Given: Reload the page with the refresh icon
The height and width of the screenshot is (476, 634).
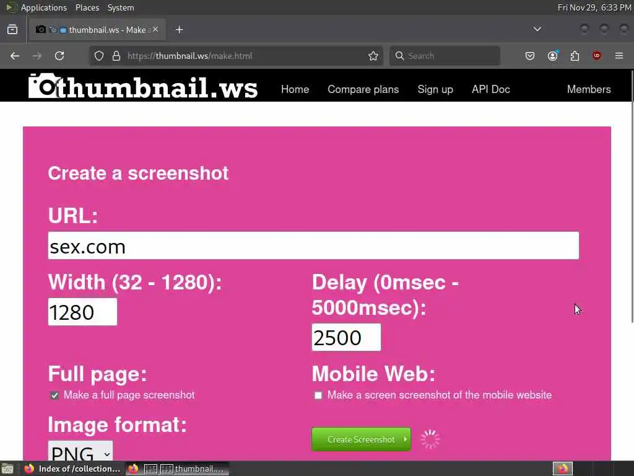Looking at the screenshot, I should [x=59, y=56].
